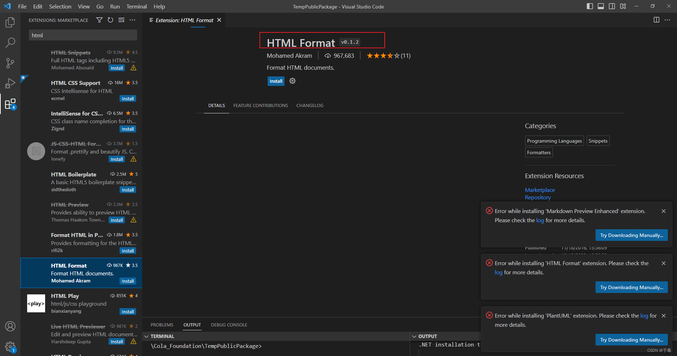The image size is (677, 356).
Task: Dismiss the Markdown Preview Enhanced error notification
Action: tap(664, 211)
